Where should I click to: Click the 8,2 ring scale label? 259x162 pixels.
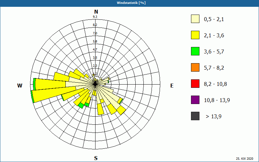[95, 25]
